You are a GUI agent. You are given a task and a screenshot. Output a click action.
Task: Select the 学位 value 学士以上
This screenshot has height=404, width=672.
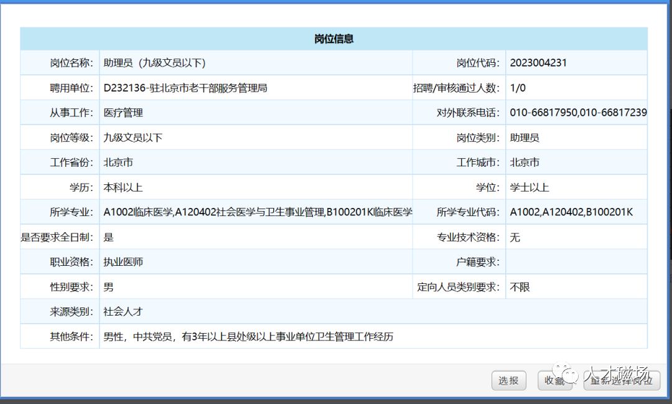[530, 187]
